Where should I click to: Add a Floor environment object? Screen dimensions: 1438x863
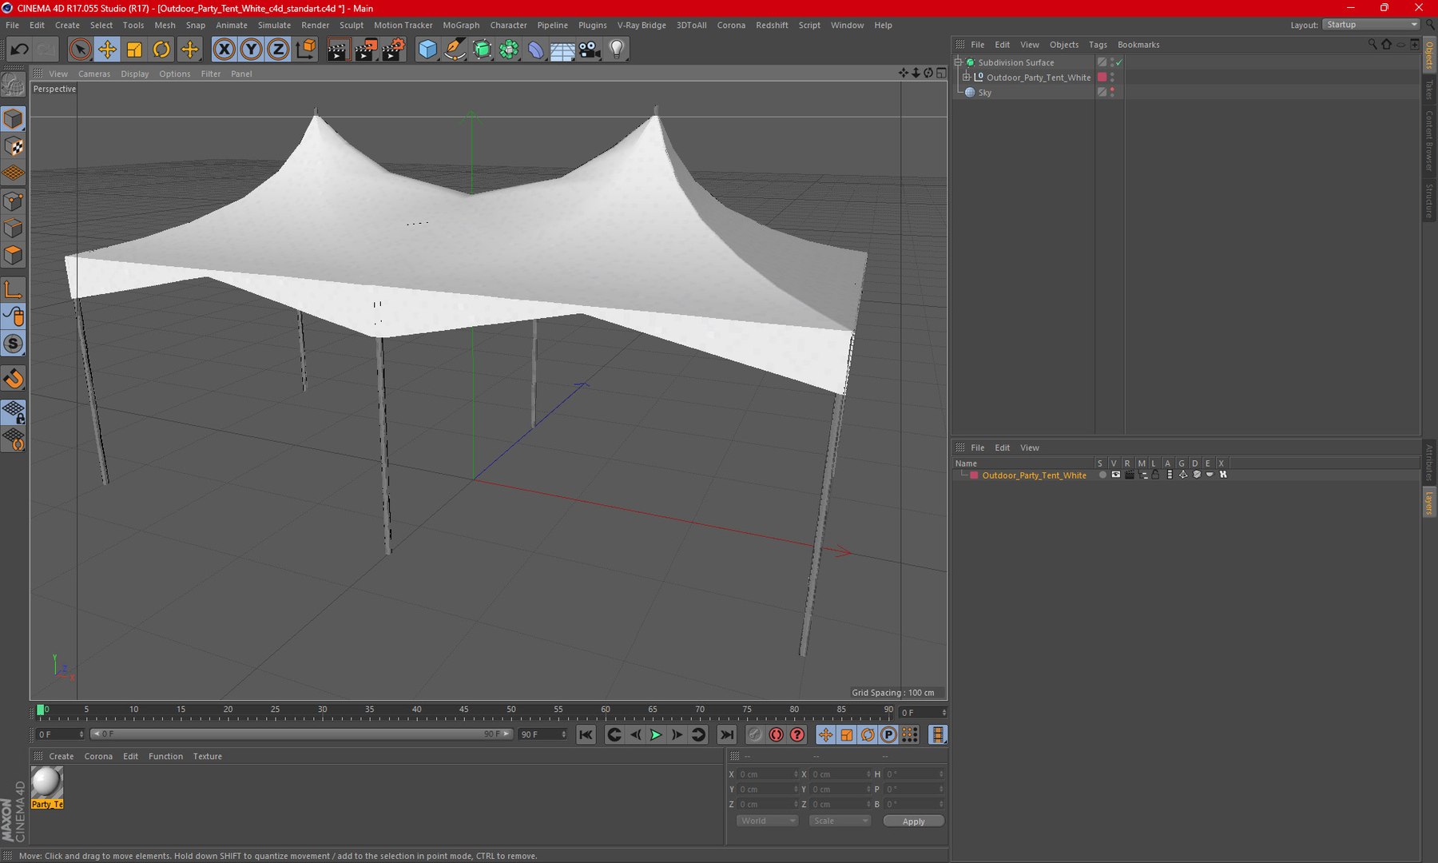[562, 50]
